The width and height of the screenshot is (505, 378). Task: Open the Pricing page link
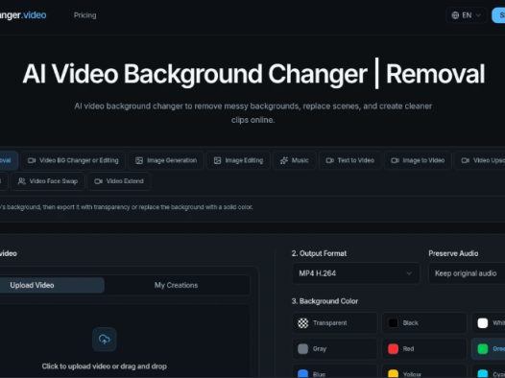point(84,15)
